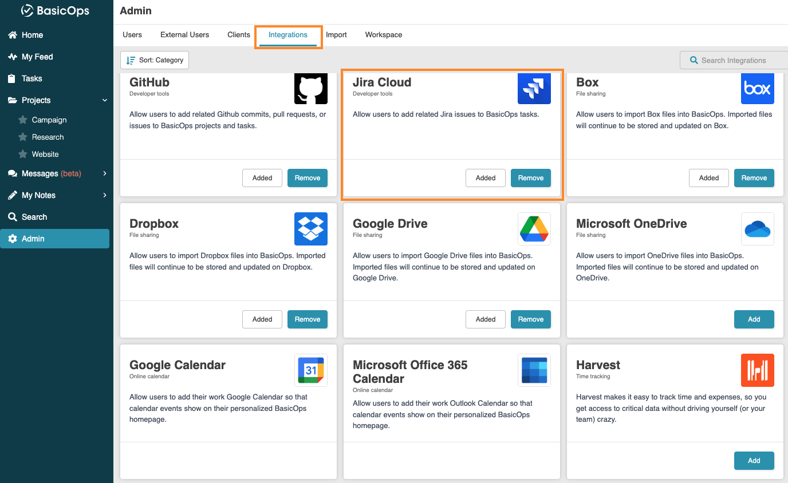The image size is (788, 483).
Task: Click the Microsoft Office 365 Calendar title
Action: [410, 372]
